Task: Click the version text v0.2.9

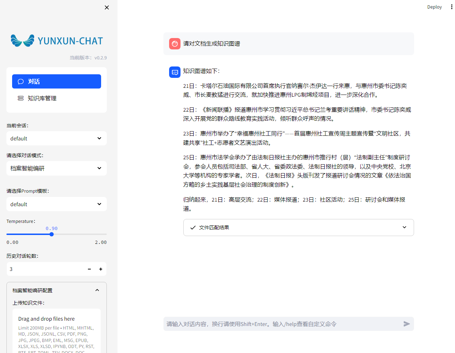Action: pos(100,58)
